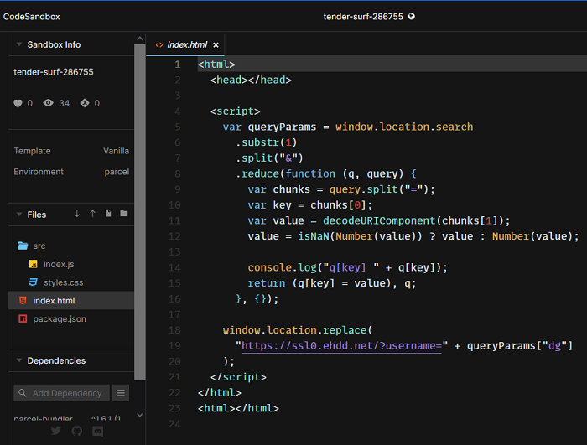Click the parcel environment value
The width and height of the screenshot is (587, 445).
pos(117,172)
